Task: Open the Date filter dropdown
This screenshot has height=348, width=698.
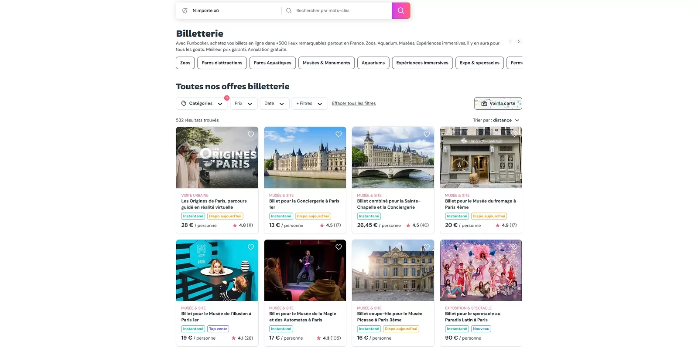Action: pyautogui.click(x=274, y=103)
